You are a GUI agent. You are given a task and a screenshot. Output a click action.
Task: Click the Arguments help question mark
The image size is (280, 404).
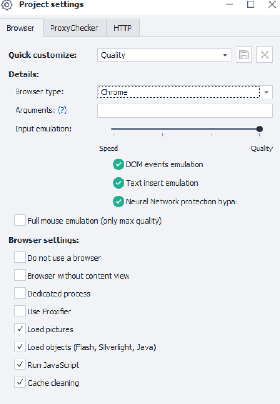tap(62, 110)
